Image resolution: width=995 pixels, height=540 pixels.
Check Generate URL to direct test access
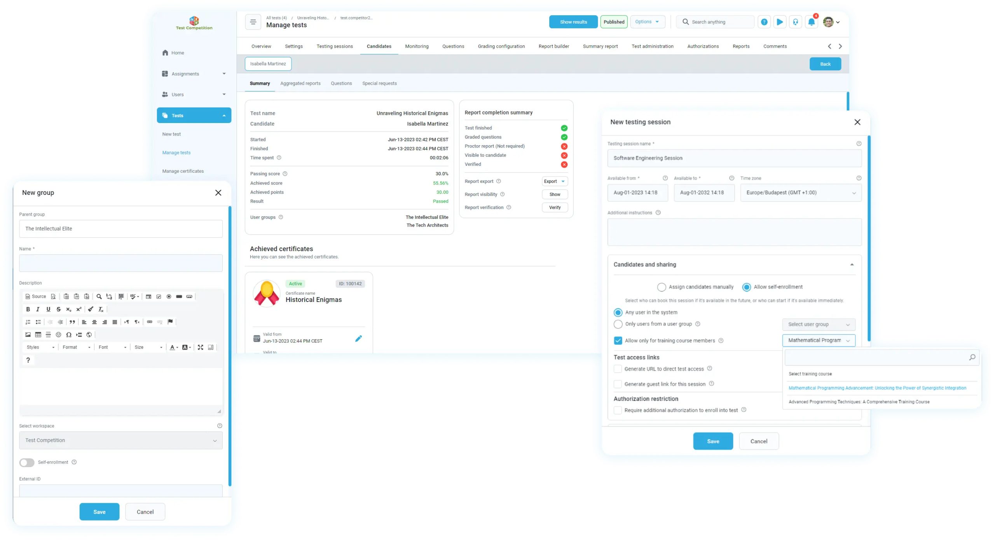[x=618, y=369]
